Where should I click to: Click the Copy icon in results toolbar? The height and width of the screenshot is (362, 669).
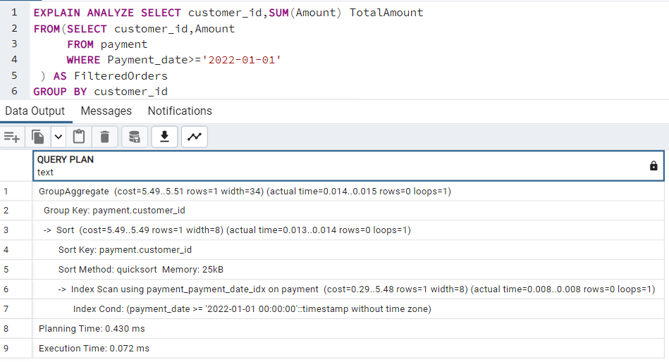pos(38,137)
